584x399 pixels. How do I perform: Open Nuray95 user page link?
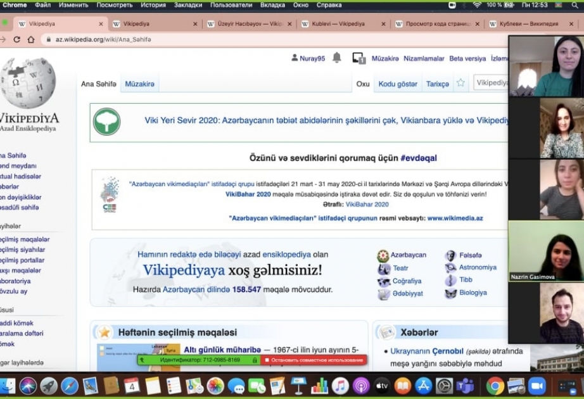tap(312, 58)
